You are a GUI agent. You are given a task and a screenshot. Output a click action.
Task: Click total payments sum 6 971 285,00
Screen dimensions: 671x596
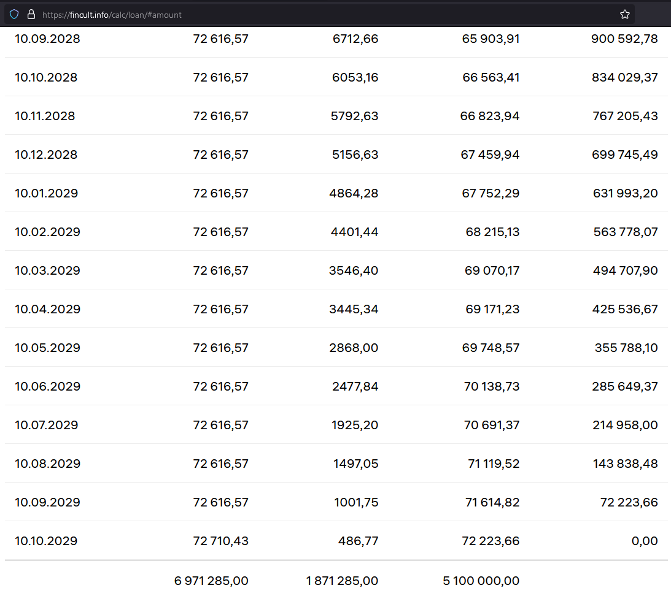pos(211,581)
